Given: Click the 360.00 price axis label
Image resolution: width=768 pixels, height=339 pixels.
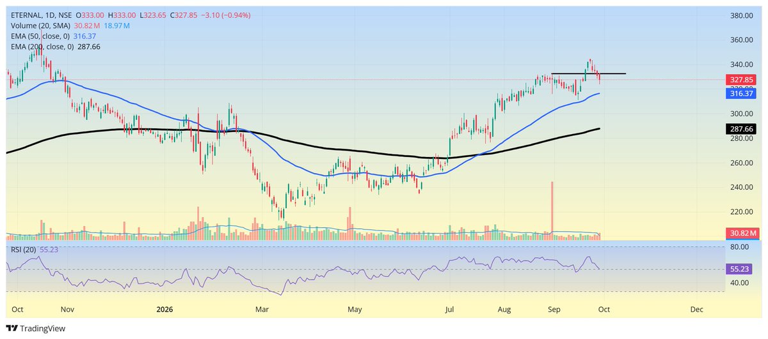Looking at the screenshot, I should (742, 40).
